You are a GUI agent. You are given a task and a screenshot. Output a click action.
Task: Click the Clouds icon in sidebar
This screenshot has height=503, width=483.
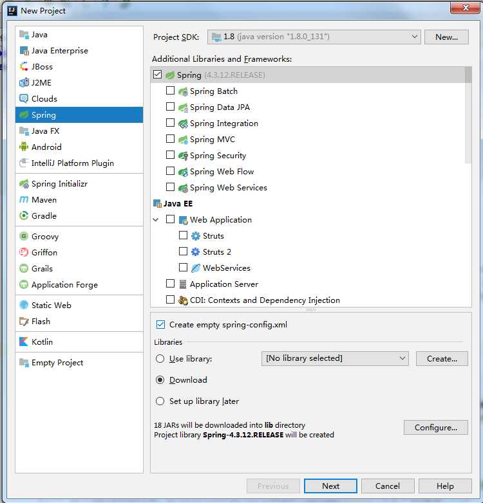[x=24, y=98]
